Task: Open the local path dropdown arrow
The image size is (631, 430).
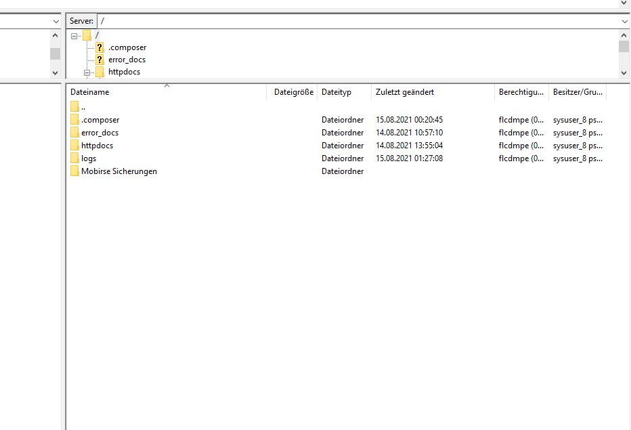Action: (x=56, y=22)
